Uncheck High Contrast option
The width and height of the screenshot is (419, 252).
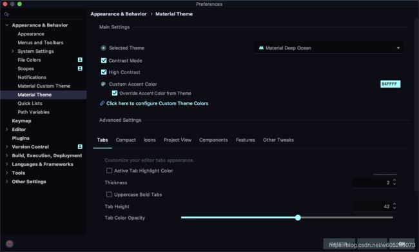104,72
